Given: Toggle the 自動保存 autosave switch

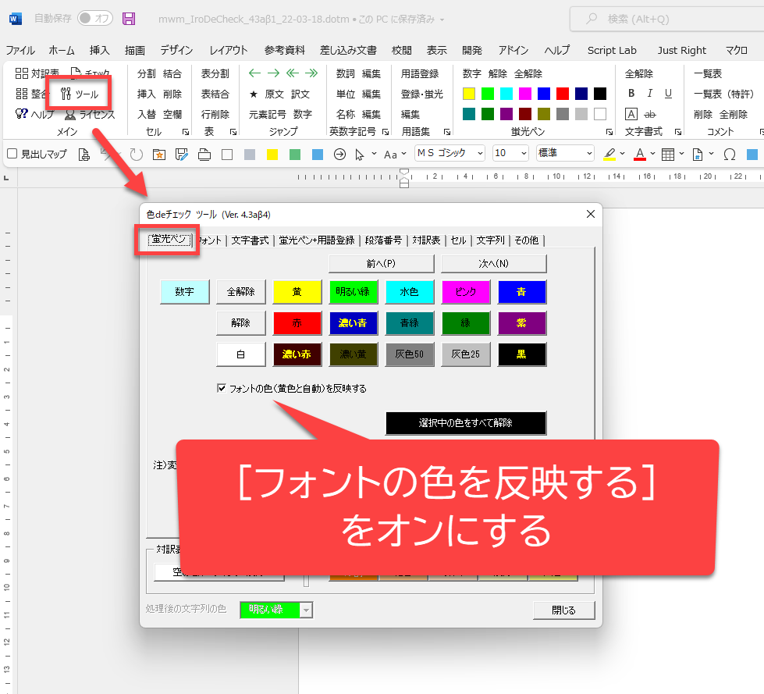Looking at the screenshot, I should pyautogui.click(x=94, y=18).
